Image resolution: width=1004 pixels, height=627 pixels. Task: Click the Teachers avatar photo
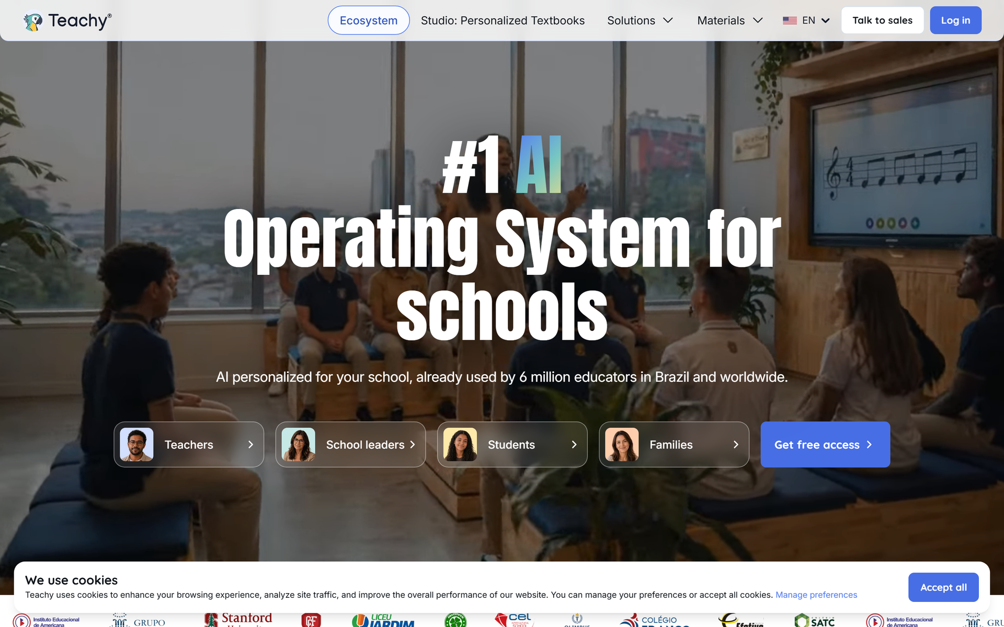coord(136,445)
